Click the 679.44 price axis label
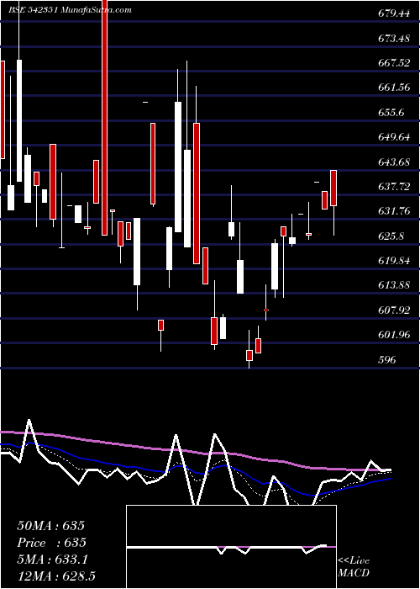This screenshot has width=420, height=589. click(394, 14)
